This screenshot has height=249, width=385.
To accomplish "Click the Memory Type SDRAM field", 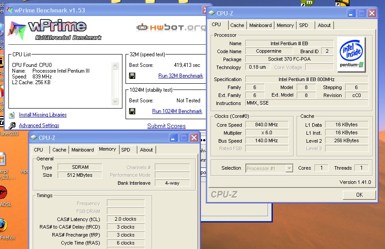I will [x=80, y=167].
